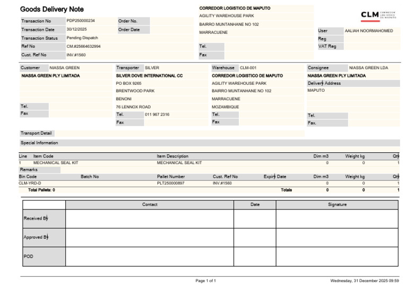This screenshot has height=288, width=407.
Task: Select transporter code 'SILVER'
Action: coord(152,67)
